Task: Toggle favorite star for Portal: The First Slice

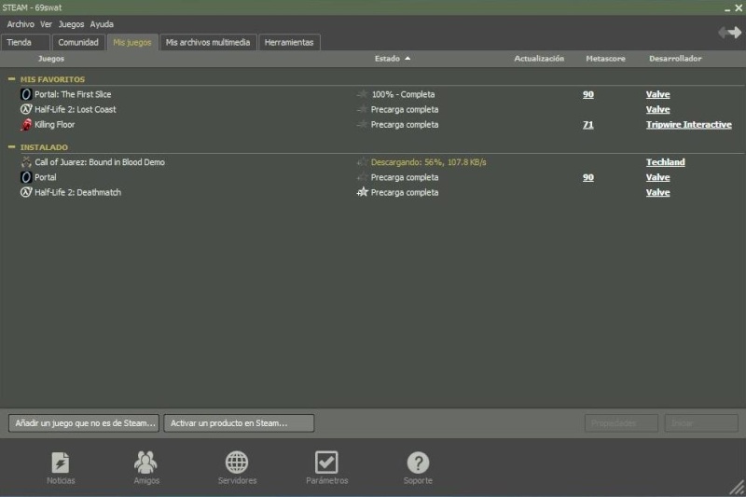Action: (363, 94)
